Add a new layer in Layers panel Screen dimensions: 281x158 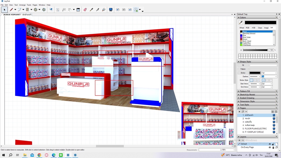point(239,140)
